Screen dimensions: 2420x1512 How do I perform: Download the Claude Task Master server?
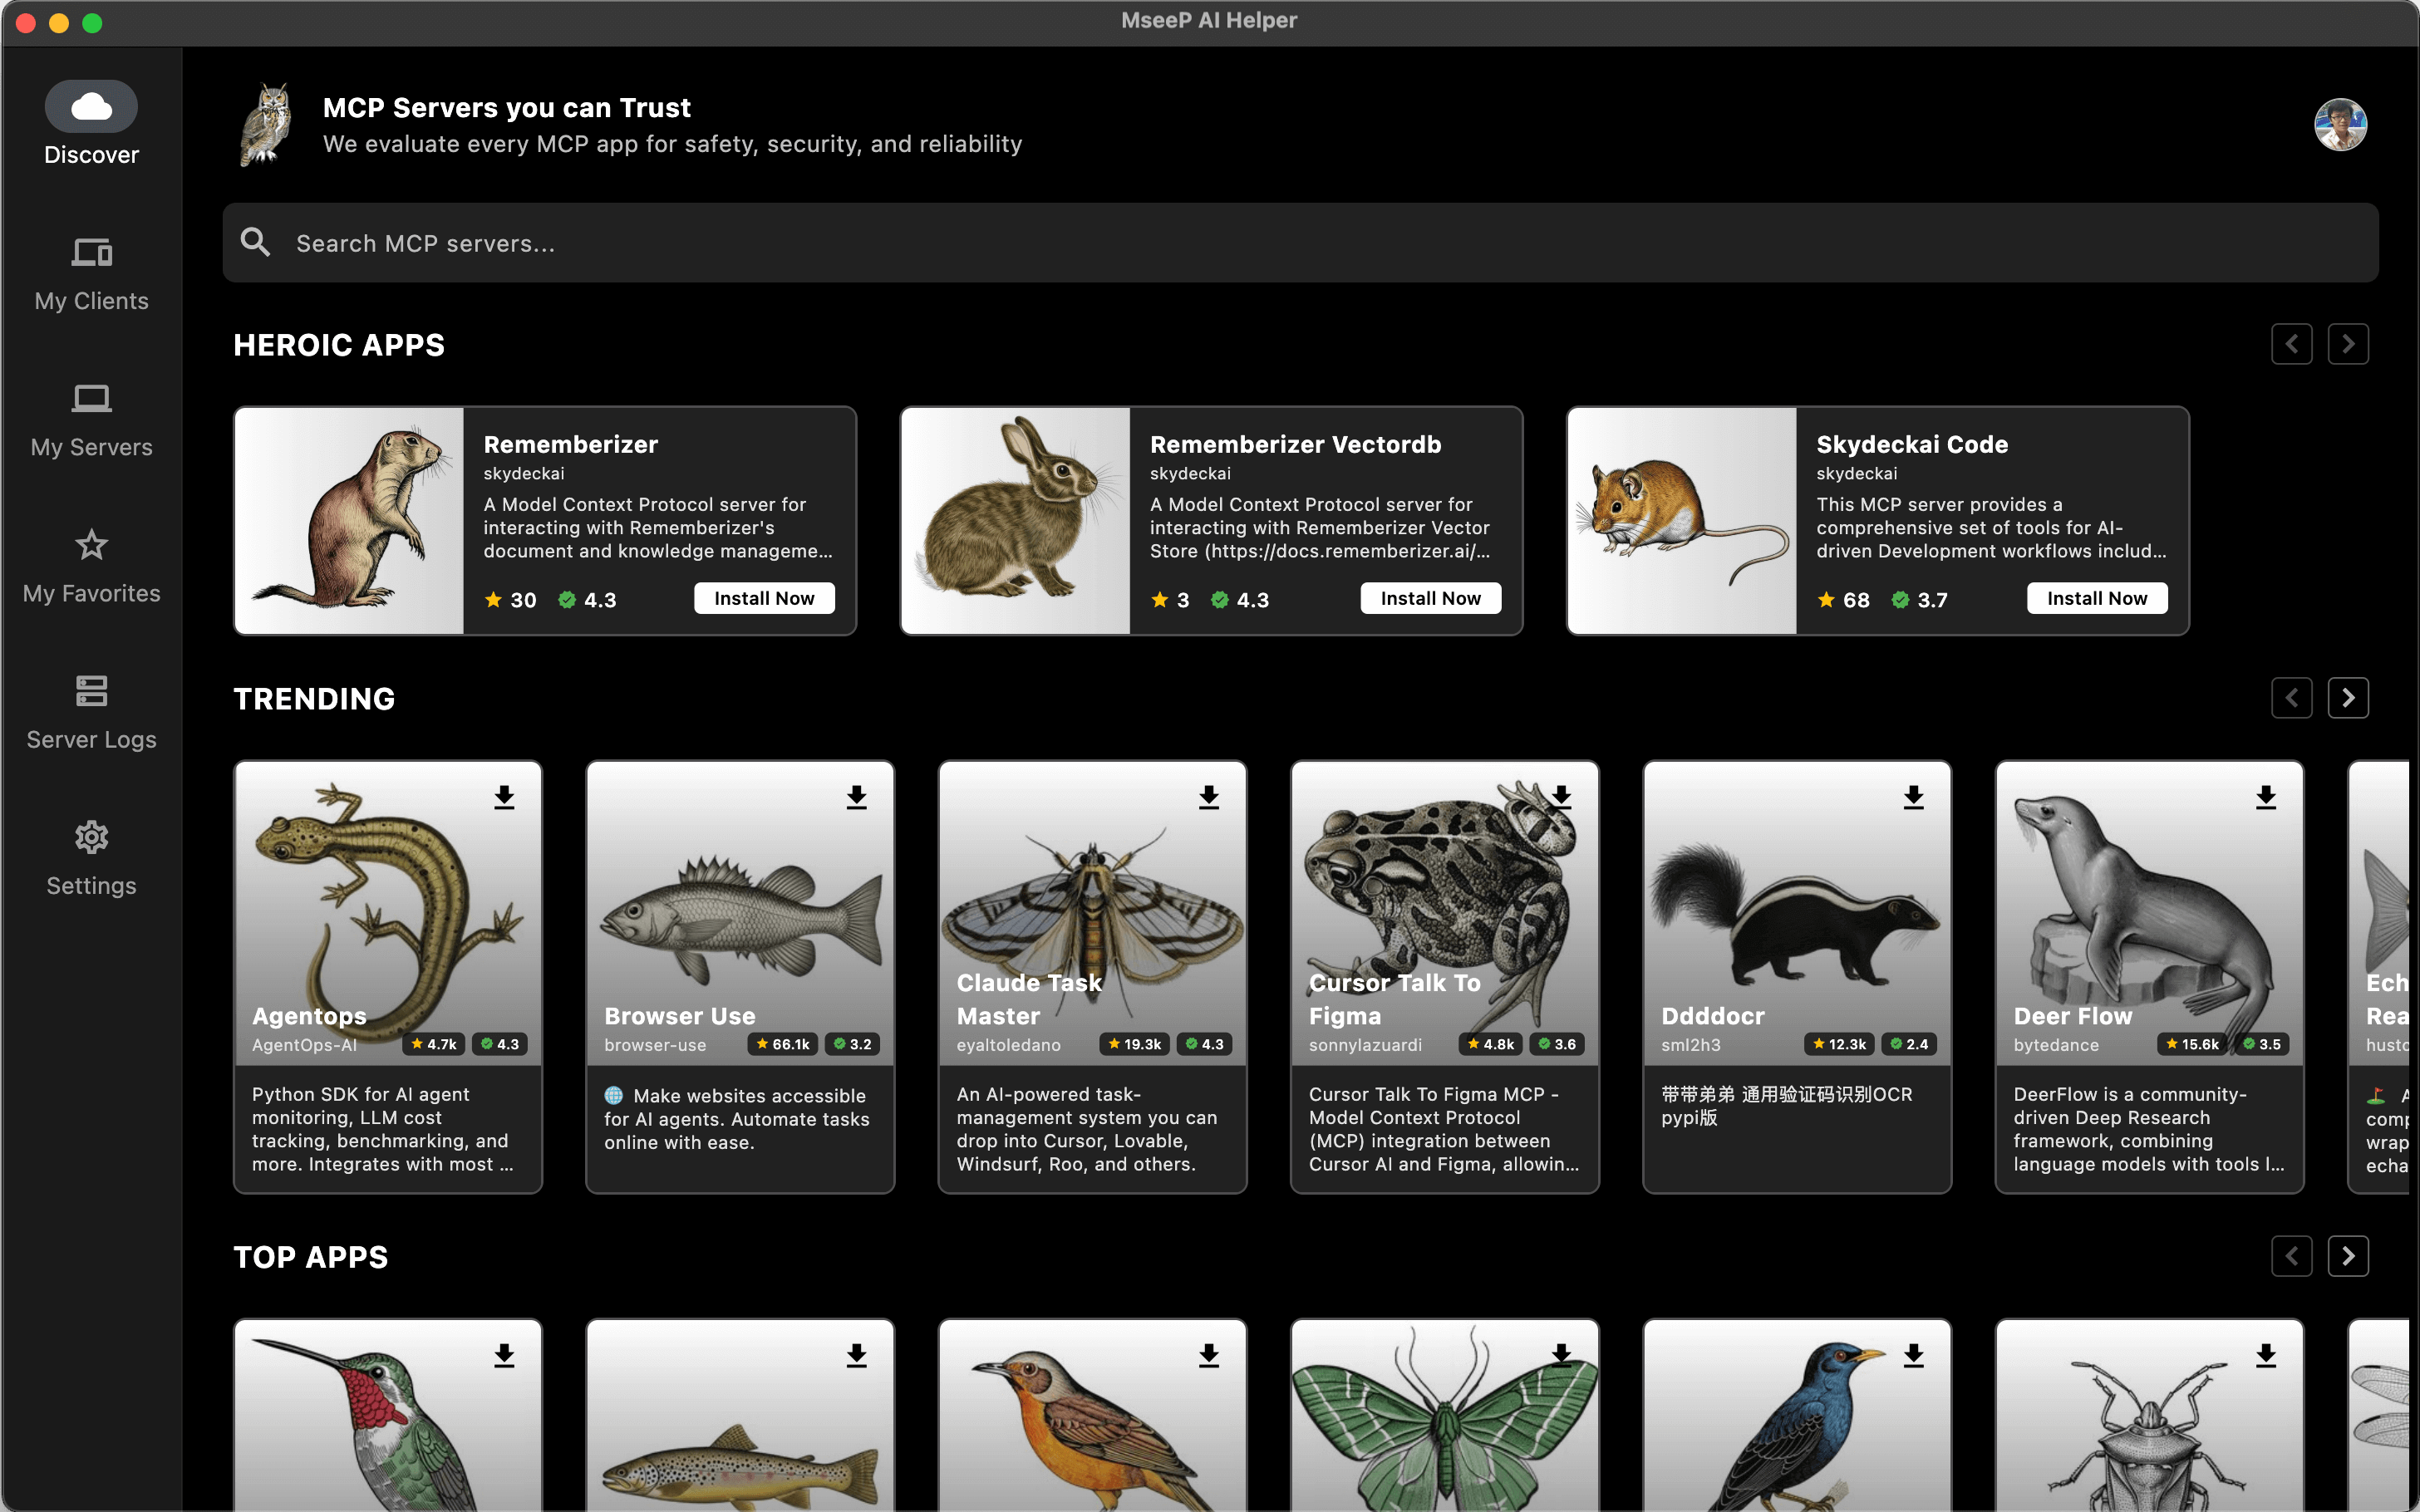[x=1209, y=797]
